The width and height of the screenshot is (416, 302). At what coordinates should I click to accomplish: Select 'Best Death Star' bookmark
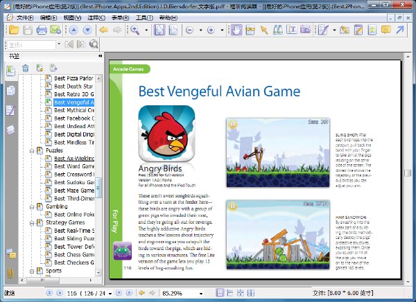73,86
